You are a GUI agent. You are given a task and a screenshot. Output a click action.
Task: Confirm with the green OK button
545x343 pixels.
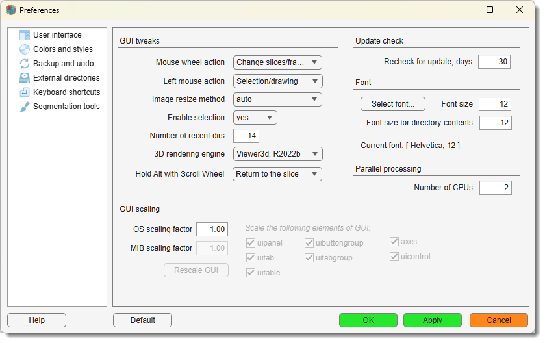coord(368,320)
